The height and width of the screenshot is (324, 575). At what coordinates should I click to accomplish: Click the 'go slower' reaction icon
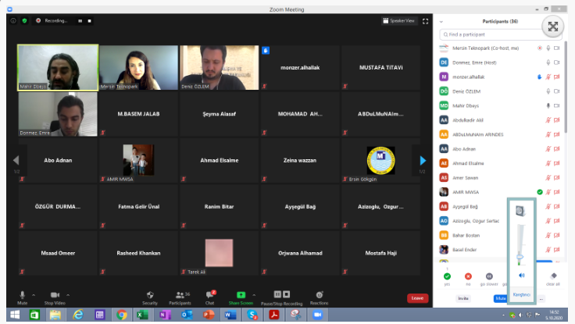pos(489,276)
